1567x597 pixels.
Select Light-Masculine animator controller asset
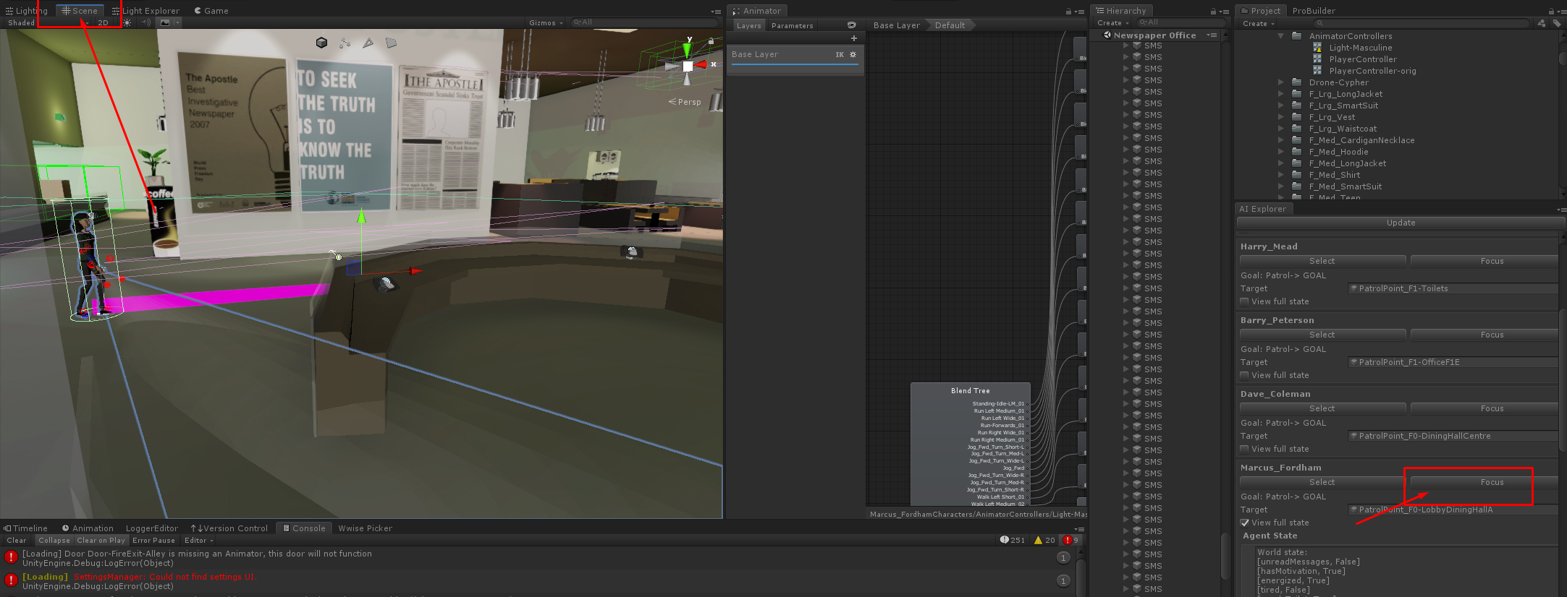pos(1360,48)
